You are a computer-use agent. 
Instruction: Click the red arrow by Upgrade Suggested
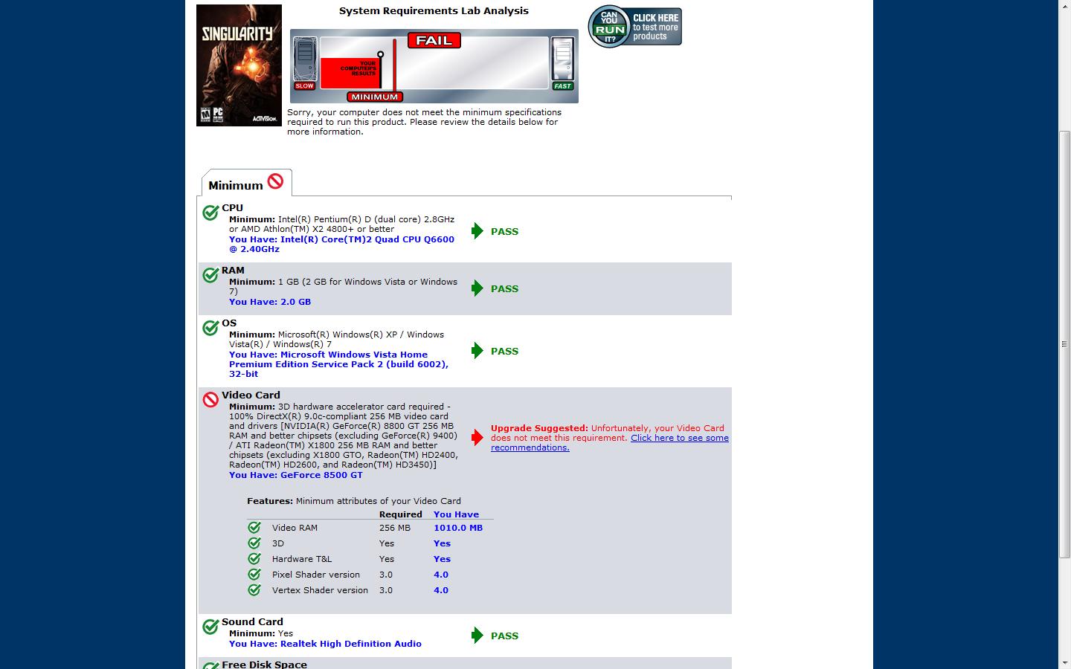[477, 438]
